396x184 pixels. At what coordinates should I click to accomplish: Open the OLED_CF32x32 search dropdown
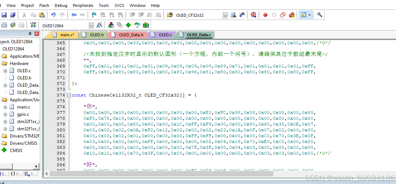pyautogui.click(x=225, y=15)
